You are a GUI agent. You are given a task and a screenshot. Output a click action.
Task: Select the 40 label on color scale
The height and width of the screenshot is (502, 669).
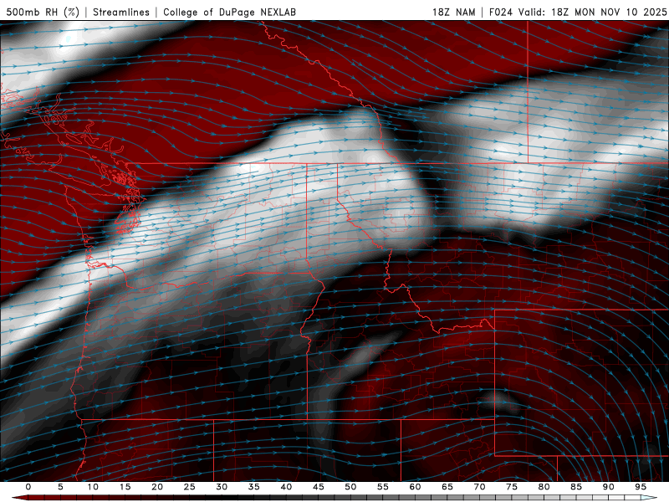(286, 487)
